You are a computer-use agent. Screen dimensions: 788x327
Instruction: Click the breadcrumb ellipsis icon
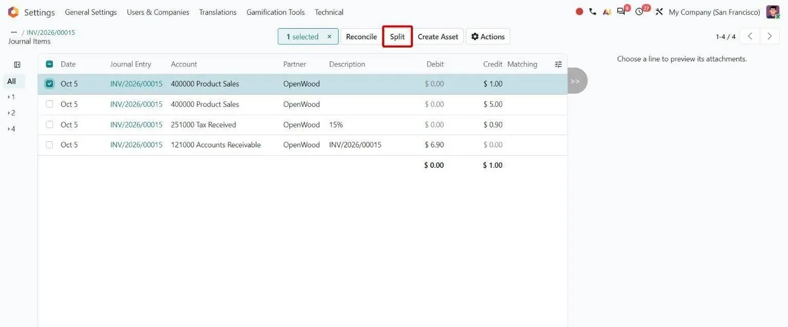[14, 32]
